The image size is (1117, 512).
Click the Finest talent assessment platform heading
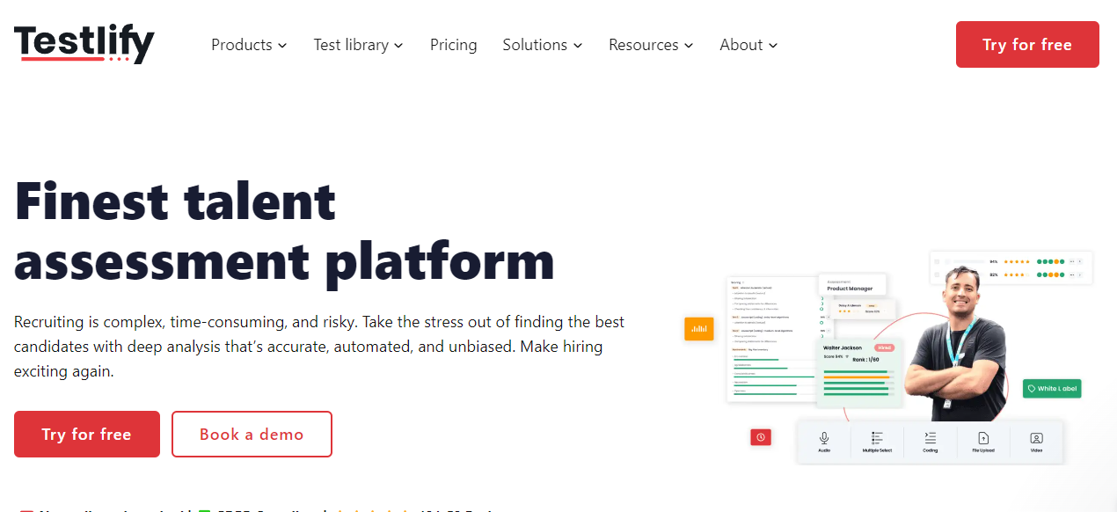click(x=284, y=231)
